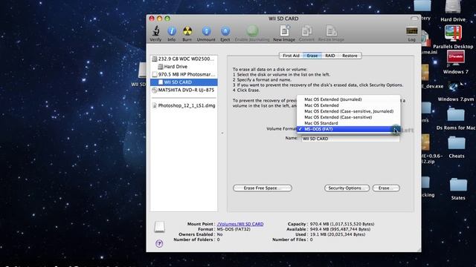Choose Mac OS Extended (Case-sensitive) format

tap(349, 117)
